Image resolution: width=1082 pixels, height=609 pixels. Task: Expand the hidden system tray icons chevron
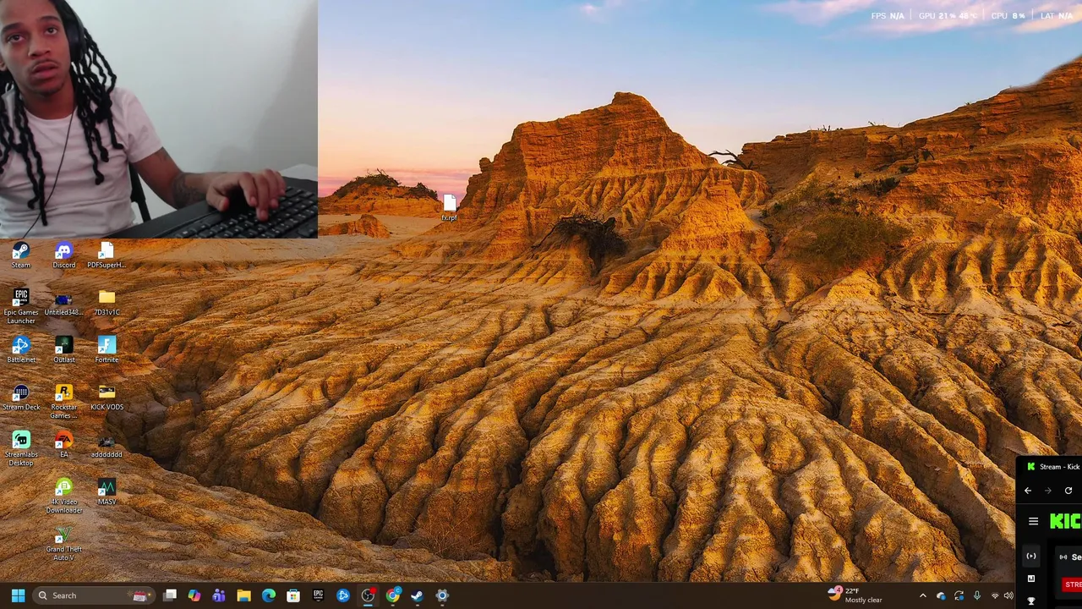tap(923, 595)
